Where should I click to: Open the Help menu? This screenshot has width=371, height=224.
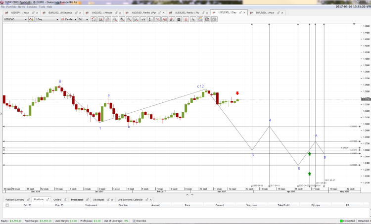49,7
